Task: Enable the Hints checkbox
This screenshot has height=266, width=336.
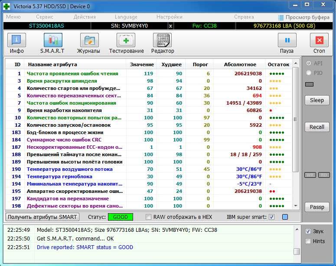Action: point(308,241)
